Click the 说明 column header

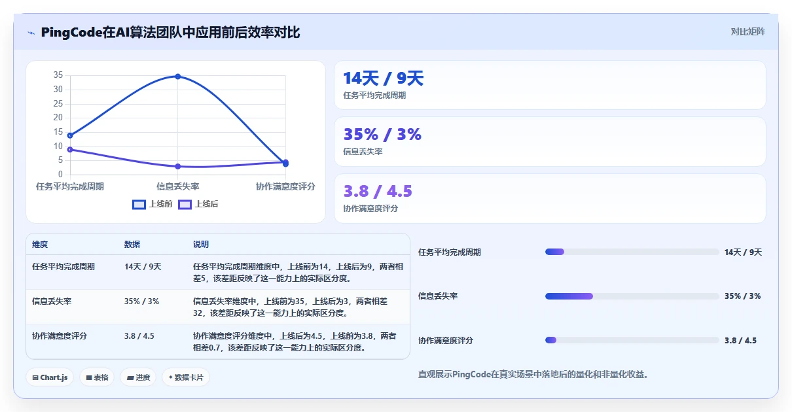pyautogui.click(x=201, y=245)
